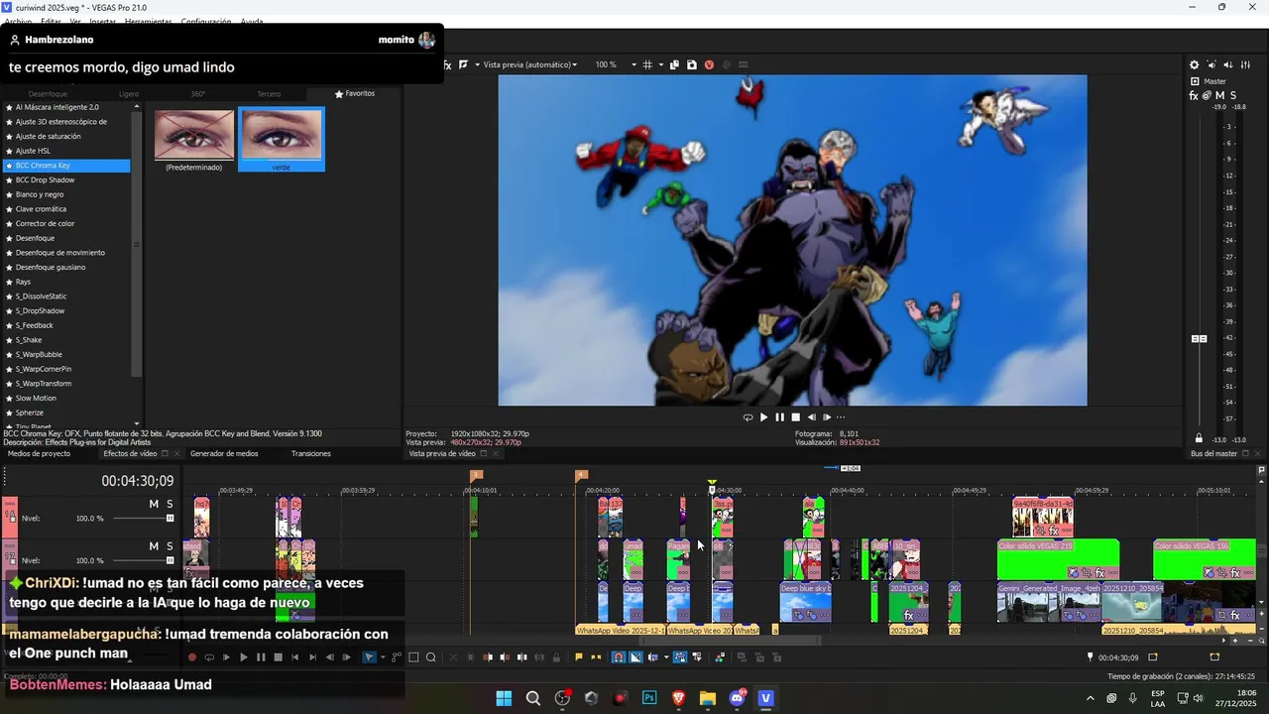Adjust the Master bus volume fader

(x=1199, y=339)
